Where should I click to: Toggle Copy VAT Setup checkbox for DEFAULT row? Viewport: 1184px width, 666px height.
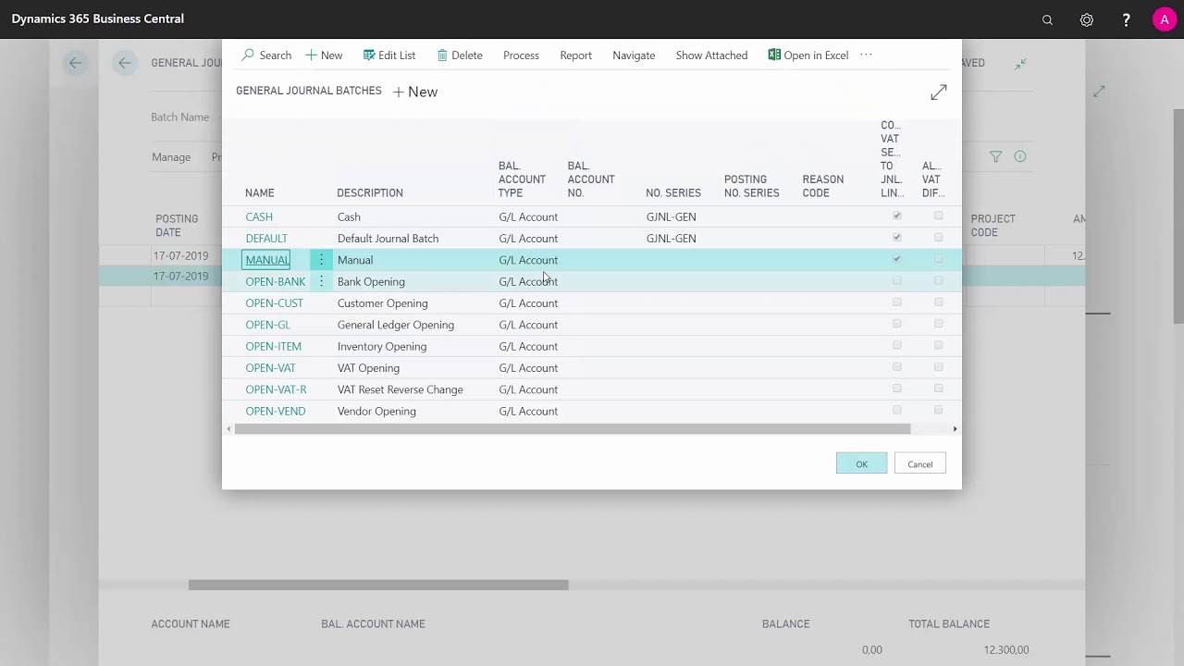tap(896, 238)
